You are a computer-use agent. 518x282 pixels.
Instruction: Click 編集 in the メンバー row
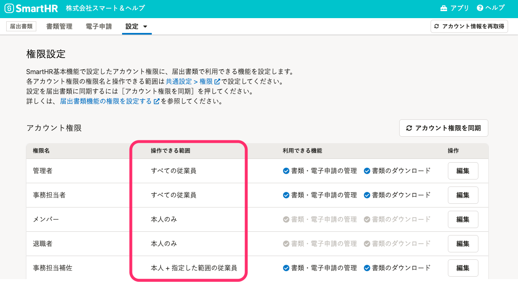pyautogui.click(x=463, y=219)
